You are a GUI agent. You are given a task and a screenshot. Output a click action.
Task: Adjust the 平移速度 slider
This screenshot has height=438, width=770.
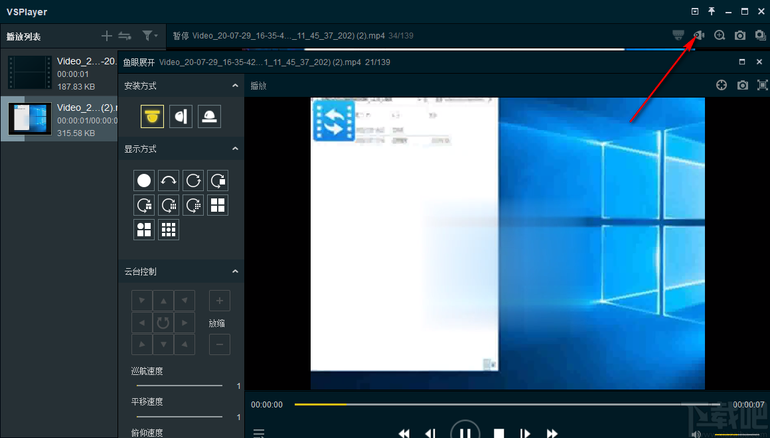click(179, 417)
